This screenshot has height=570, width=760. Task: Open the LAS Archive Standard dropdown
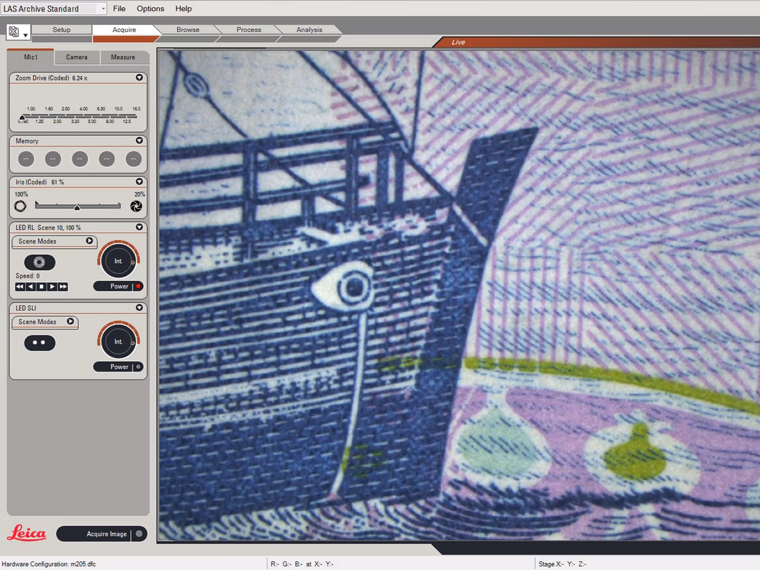(103, 9)
